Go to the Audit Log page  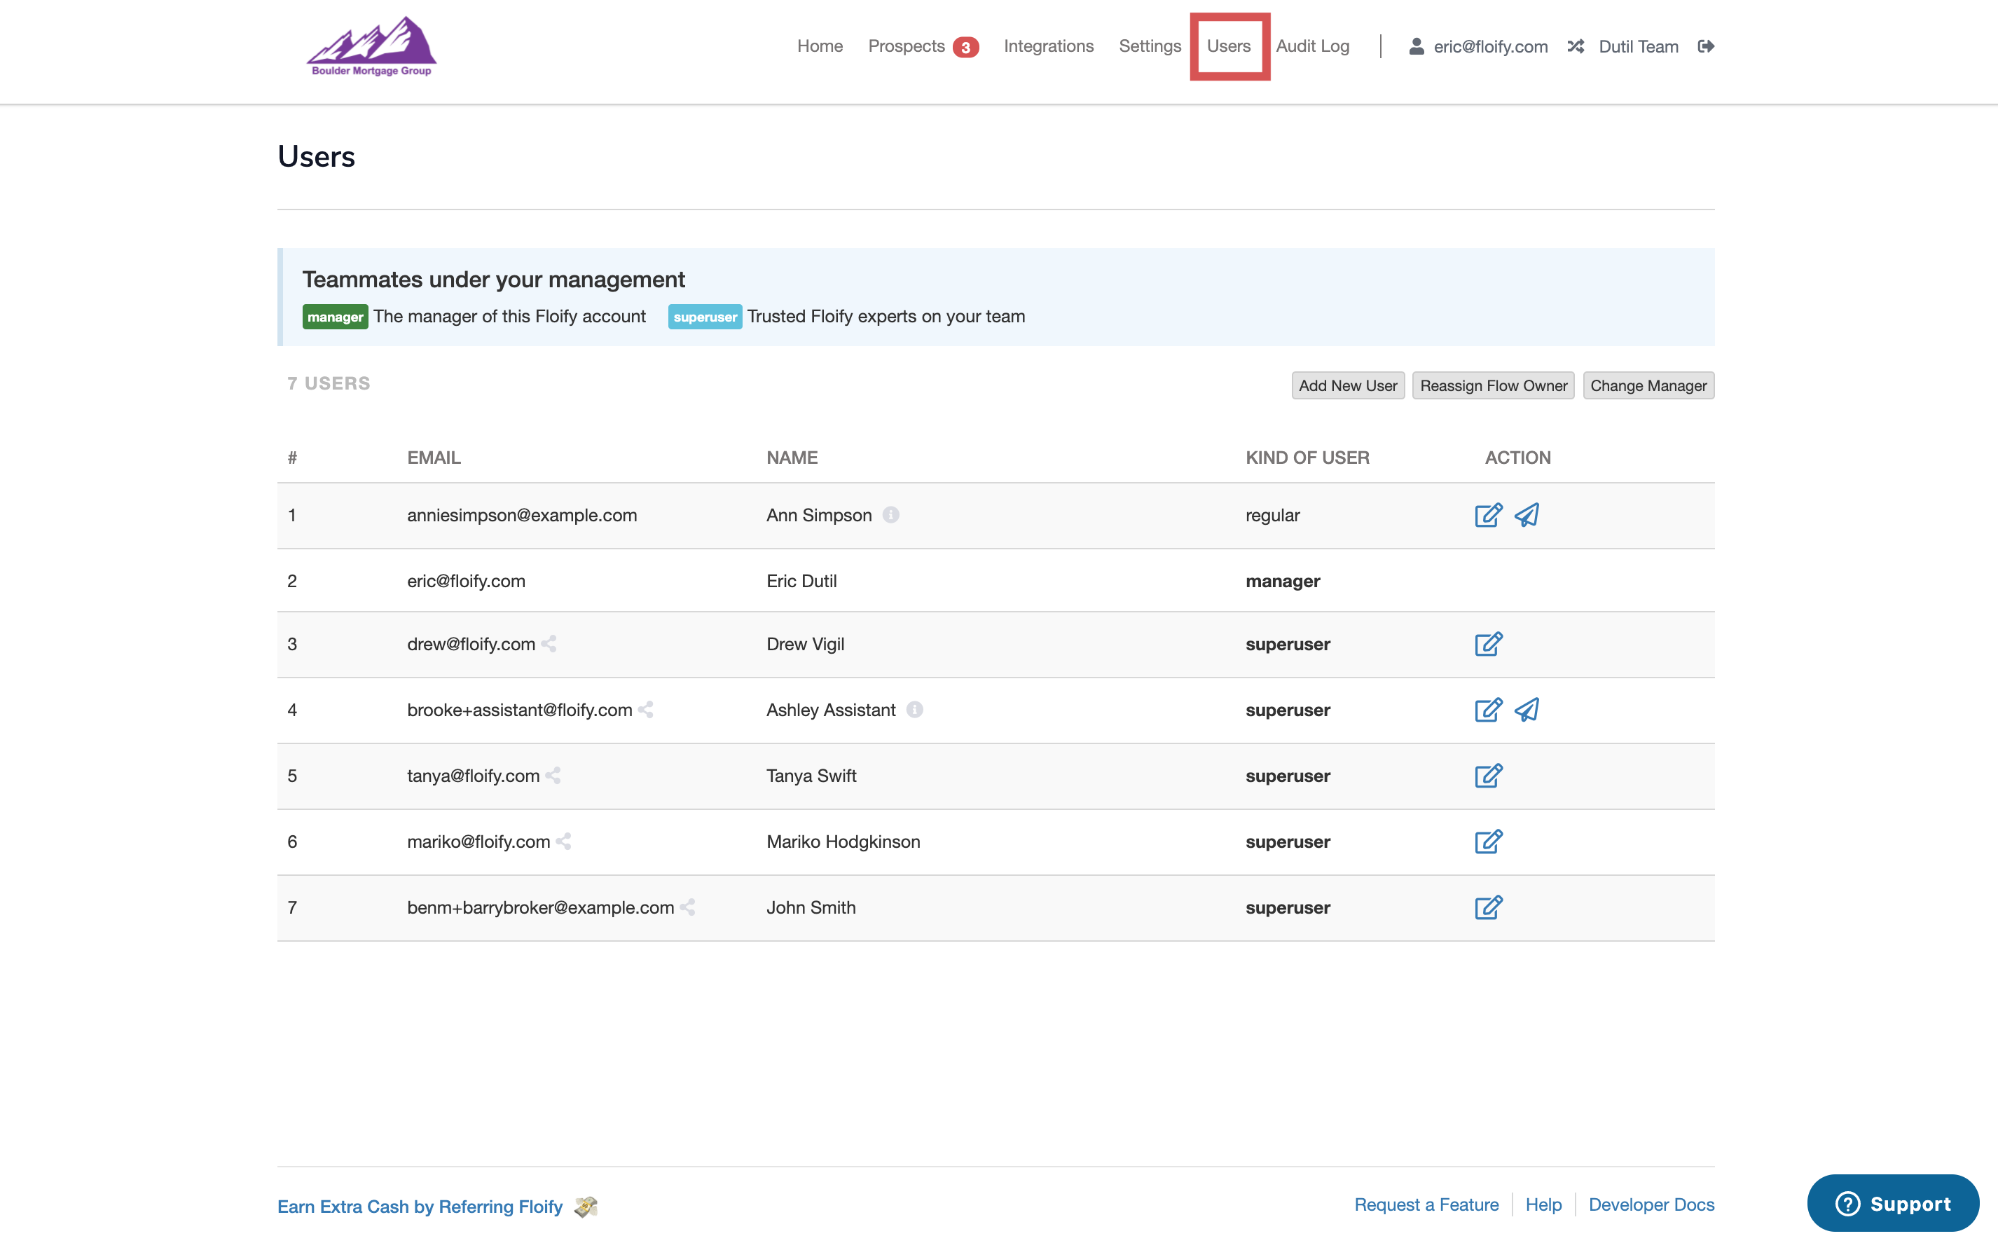tap(1313, 46)
